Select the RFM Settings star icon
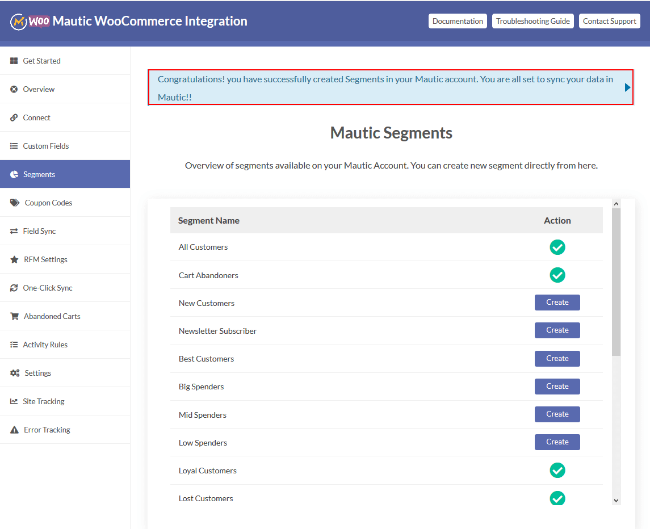This screenshot has width=650, height=529. (13, 259)
